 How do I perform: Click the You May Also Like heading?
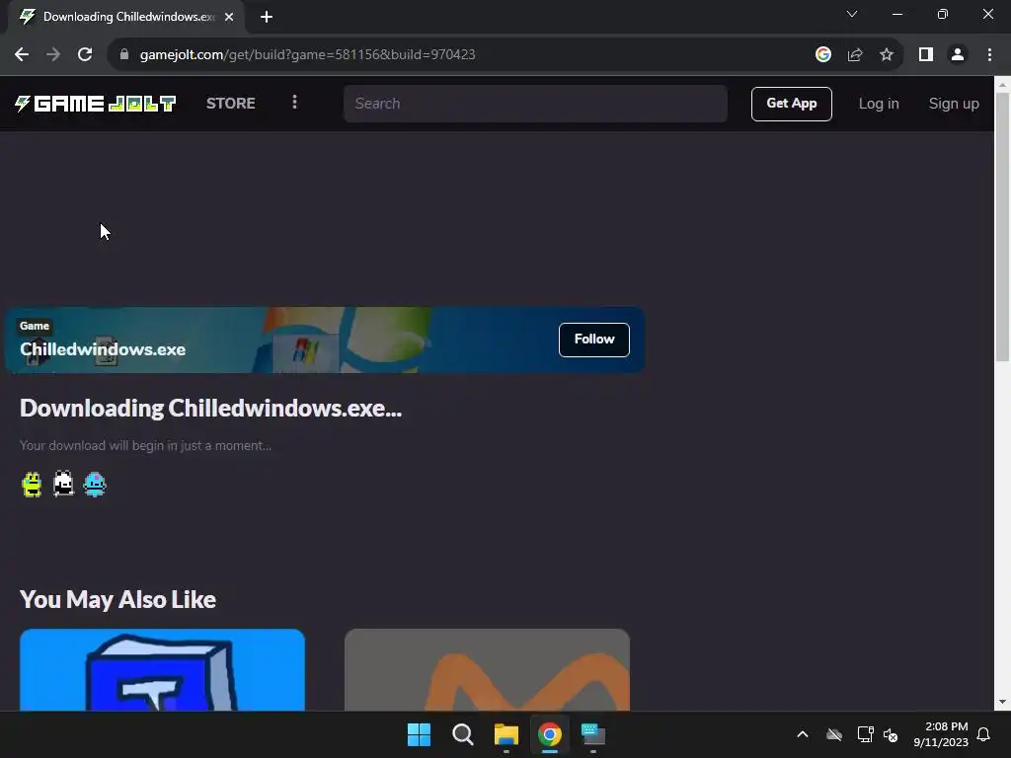click(x=118, y=599)
